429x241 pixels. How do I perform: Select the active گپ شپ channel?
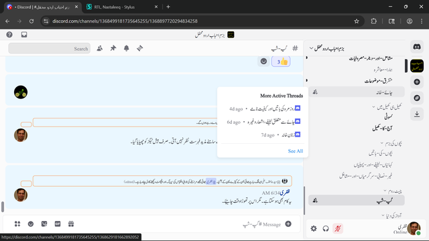point(357,201)
